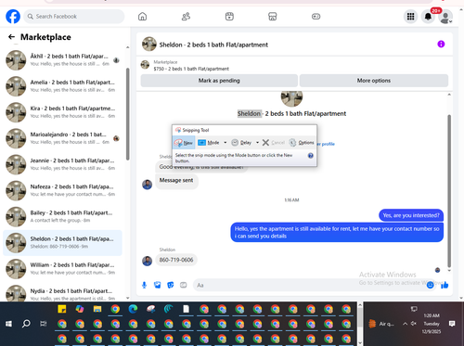464x346 pixels.
Task: Open the William conversation
Action: pyautogui.click(x=62, y=269)
